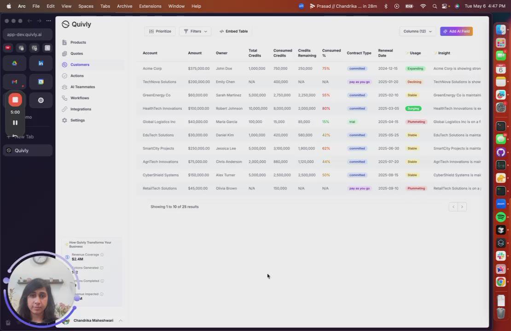Open Google Chrome from the Dock
This screenshot has width=511, height=331.
(501, 282)
